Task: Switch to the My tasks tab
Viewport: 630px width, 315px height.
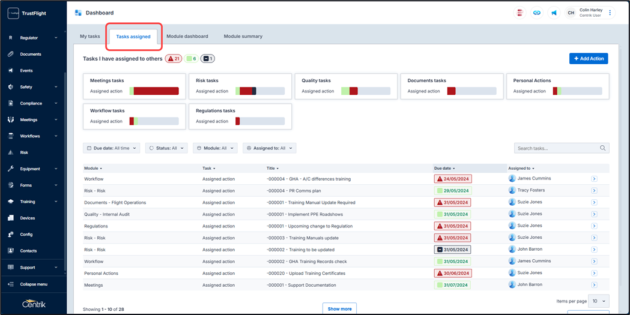Action: click(90, 37)
